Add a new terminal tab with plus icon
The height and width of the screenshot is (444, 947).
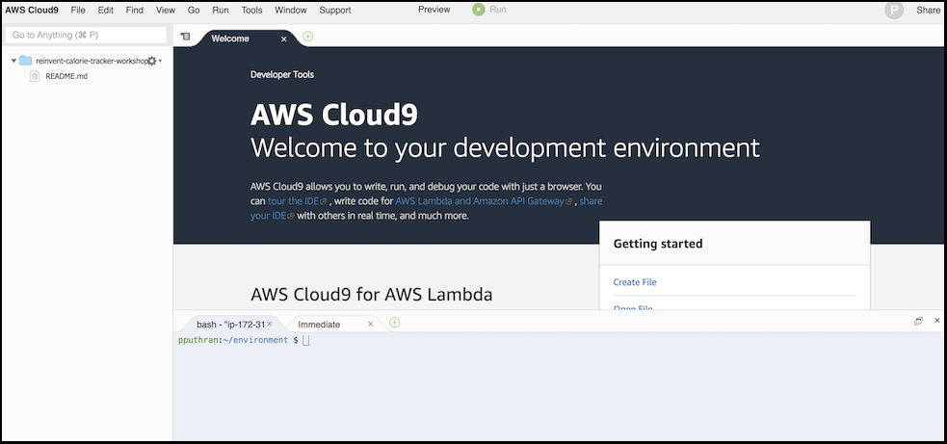394,323
